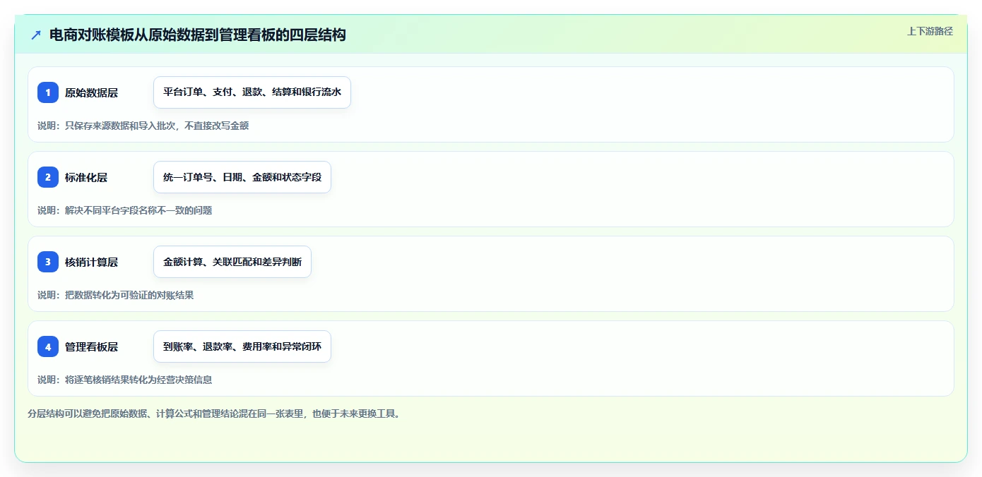Select the 平台订单、支付、退款、结算和银行流水 chip
Screen dimensions: 982x477
pyautogui.click(x=252, y=92)
